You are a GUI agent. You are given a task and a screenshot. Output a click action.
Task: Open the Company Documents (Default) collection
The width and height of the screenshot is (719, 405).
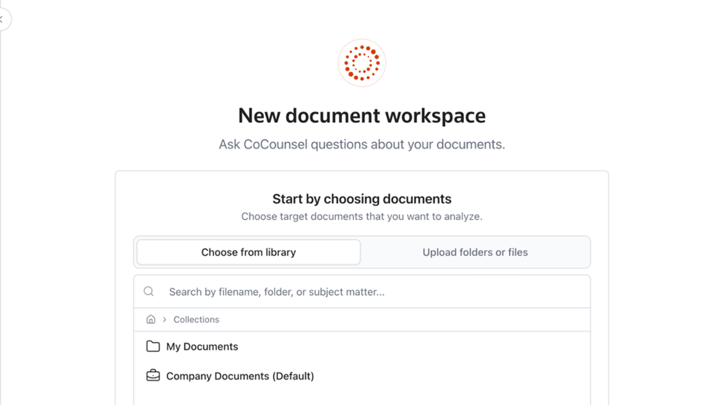pos(240,376)
